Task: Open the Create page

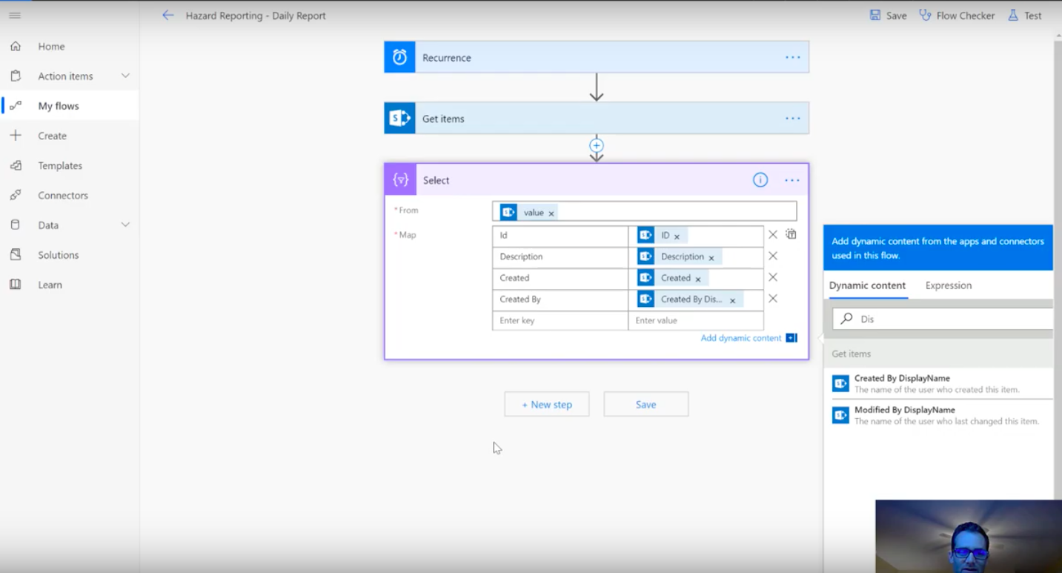Action: coord(52,136)
